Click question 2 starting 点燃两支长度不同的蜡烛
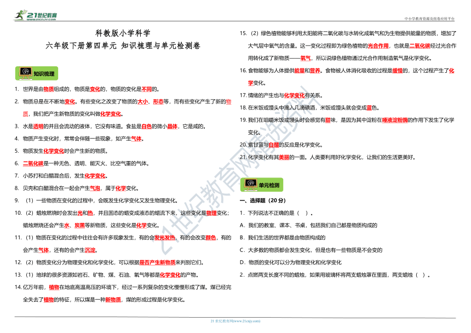 click(335, 275)
